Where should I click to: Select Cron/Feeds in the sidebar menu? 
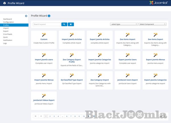point(8,34)
